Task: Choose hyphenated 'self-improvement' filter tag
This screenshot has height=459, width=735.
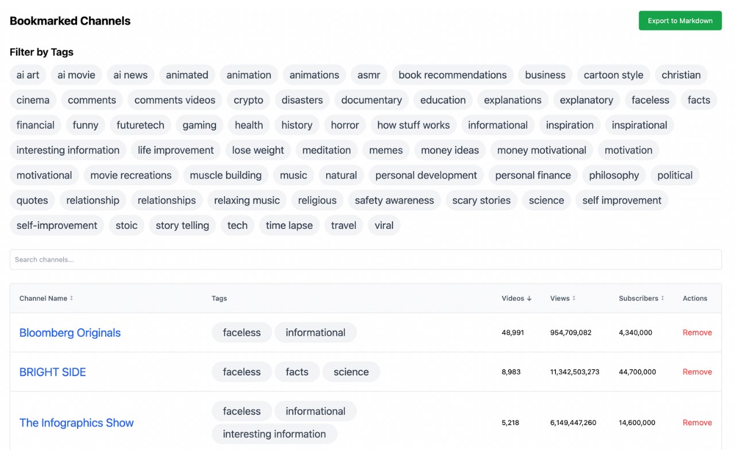Action: [x=57, y=225]
